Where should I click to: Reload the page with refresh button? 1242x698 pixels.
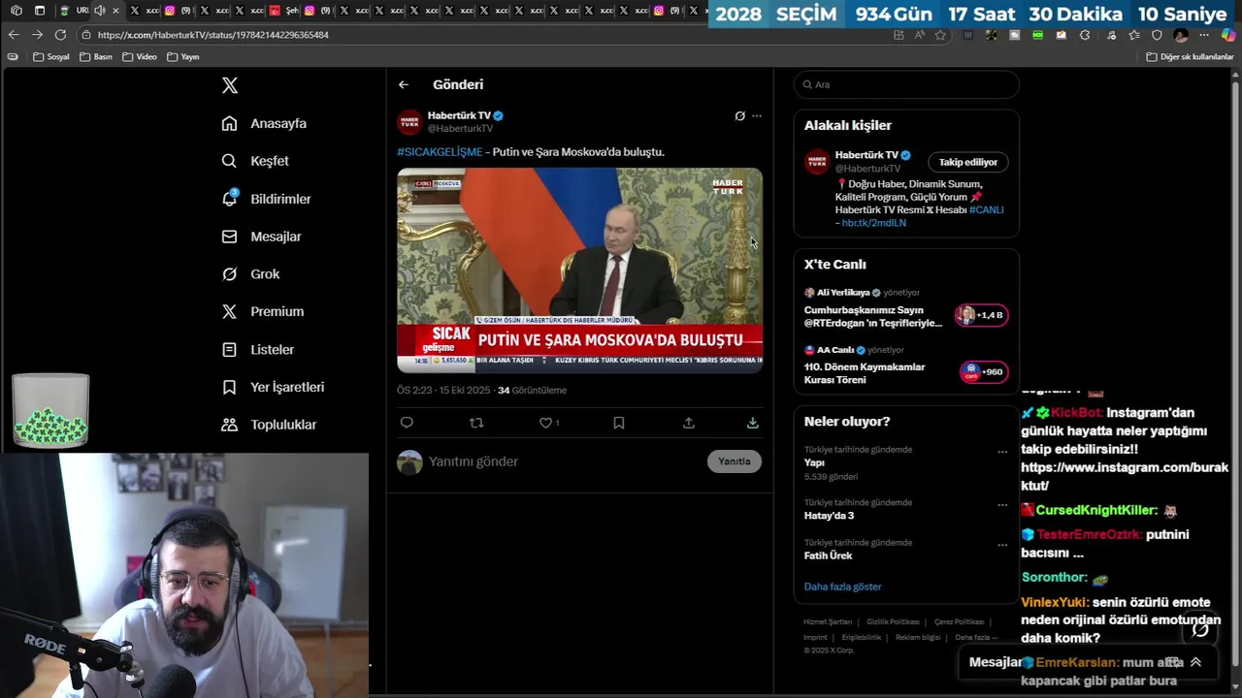[60, 35]
